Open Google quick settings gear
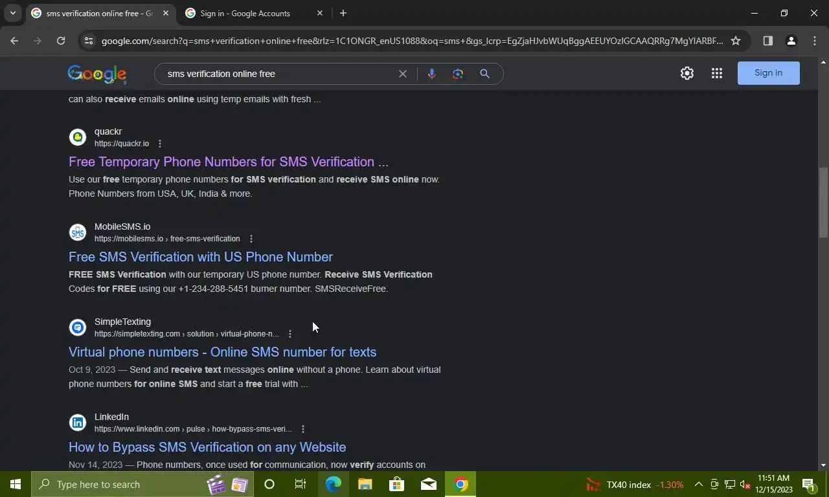 (687, 73)
